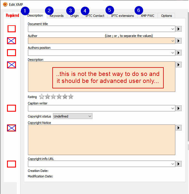Click the arrow button beside Description box
This screenshot has width=189, height=194.
pyautogui.click(x=179, y=65)
